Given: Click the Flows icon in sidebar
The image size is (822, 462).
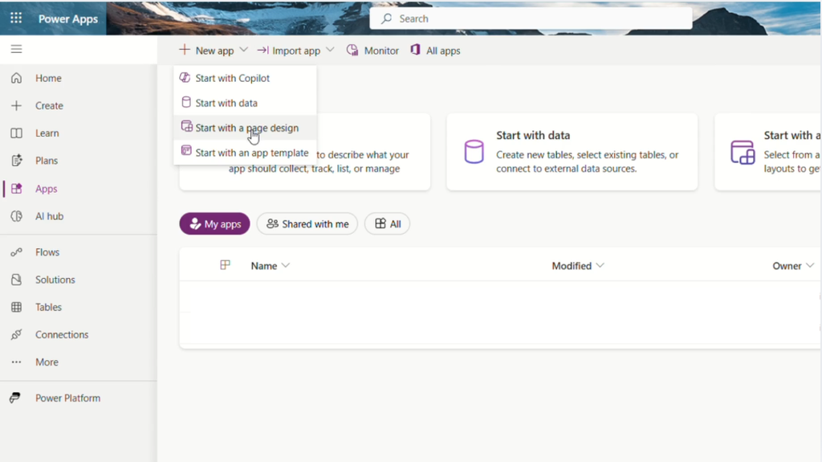Looking at the screenshot, I should coord(16,252).
